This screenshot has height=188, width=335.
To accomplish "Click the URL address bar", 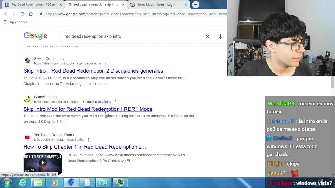I will pyautogui.click(x=136, y=14).
